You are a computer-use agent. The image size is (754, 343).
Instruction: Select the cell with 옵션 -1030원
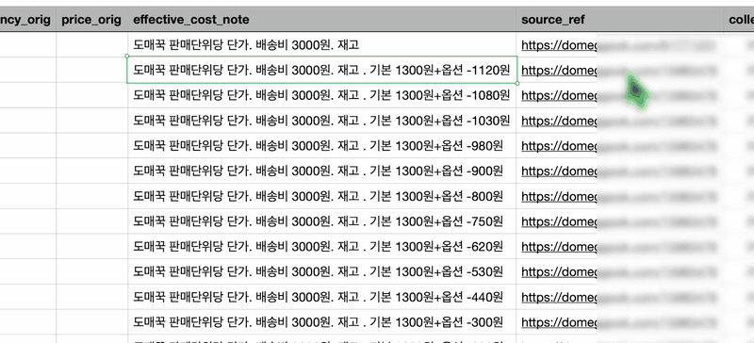pos(322,121)
